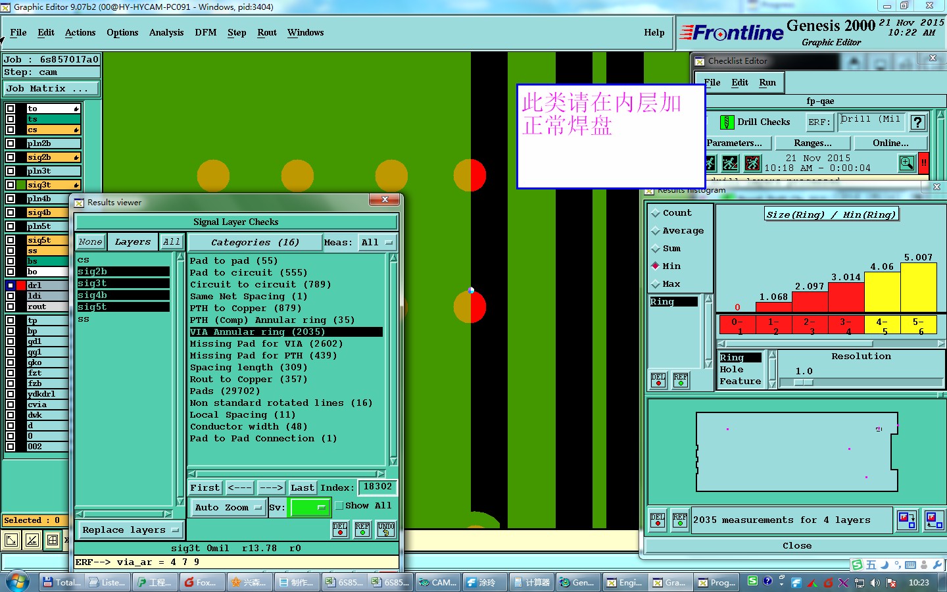
Task: Toggle display checkbox for layer 'sig2b'
Action: [11, 157]
